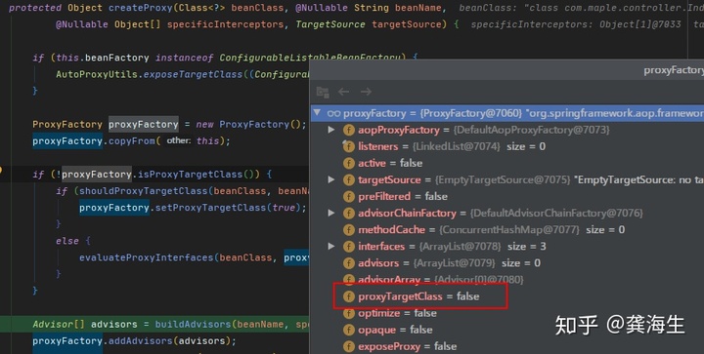This screenshot has width=704, height=354.
Task: Select the preFiltered = false row
Action: [507, 196]
